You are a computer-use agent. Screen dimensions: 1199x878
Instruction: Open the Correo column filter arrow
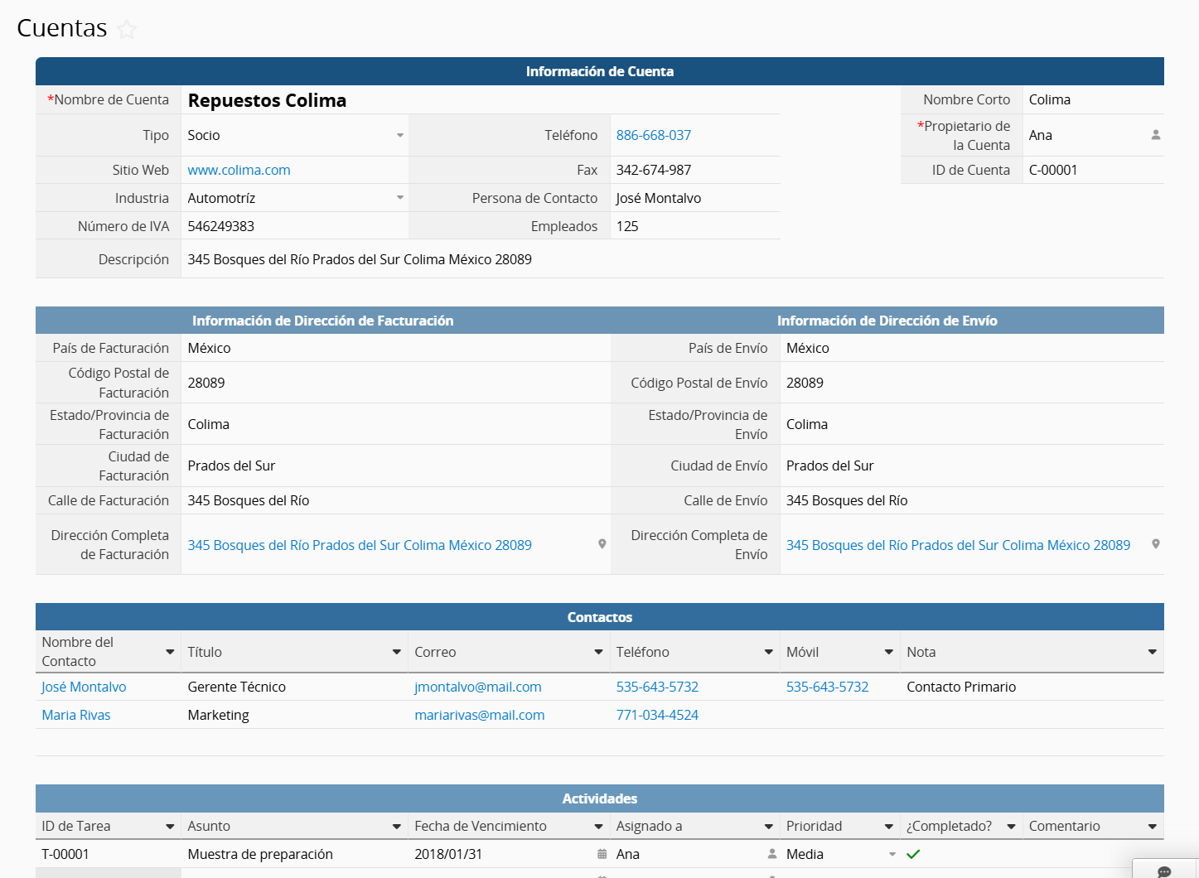point(598,652)
